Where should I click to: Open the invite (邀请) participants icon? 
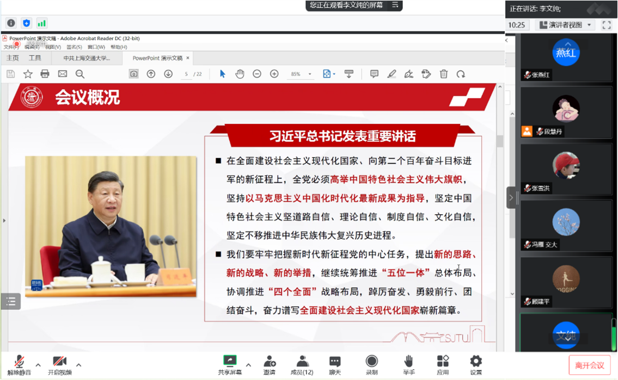[x=270, y=364]
